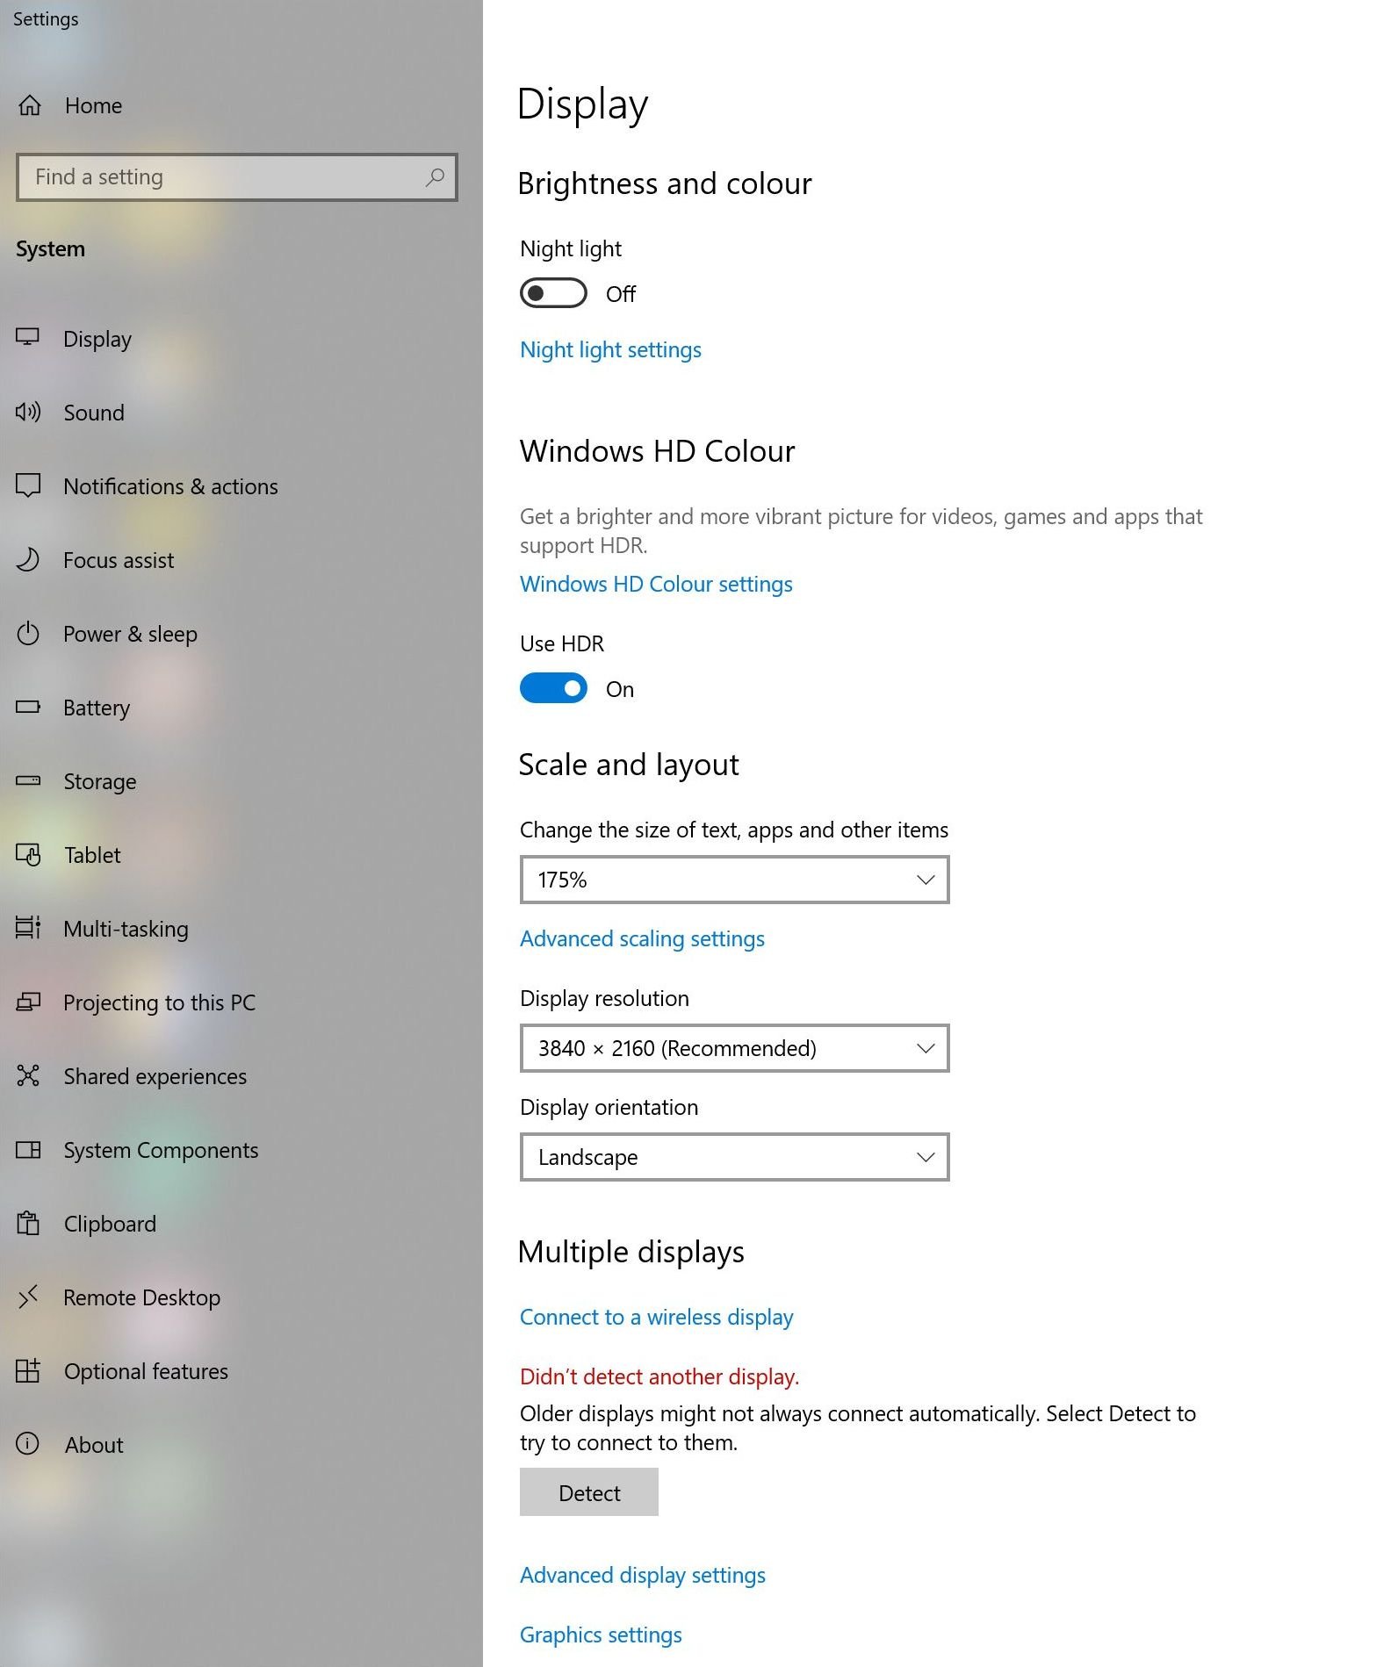
Task: Click Connect to a wireless display
Action: pos(656,1317)
